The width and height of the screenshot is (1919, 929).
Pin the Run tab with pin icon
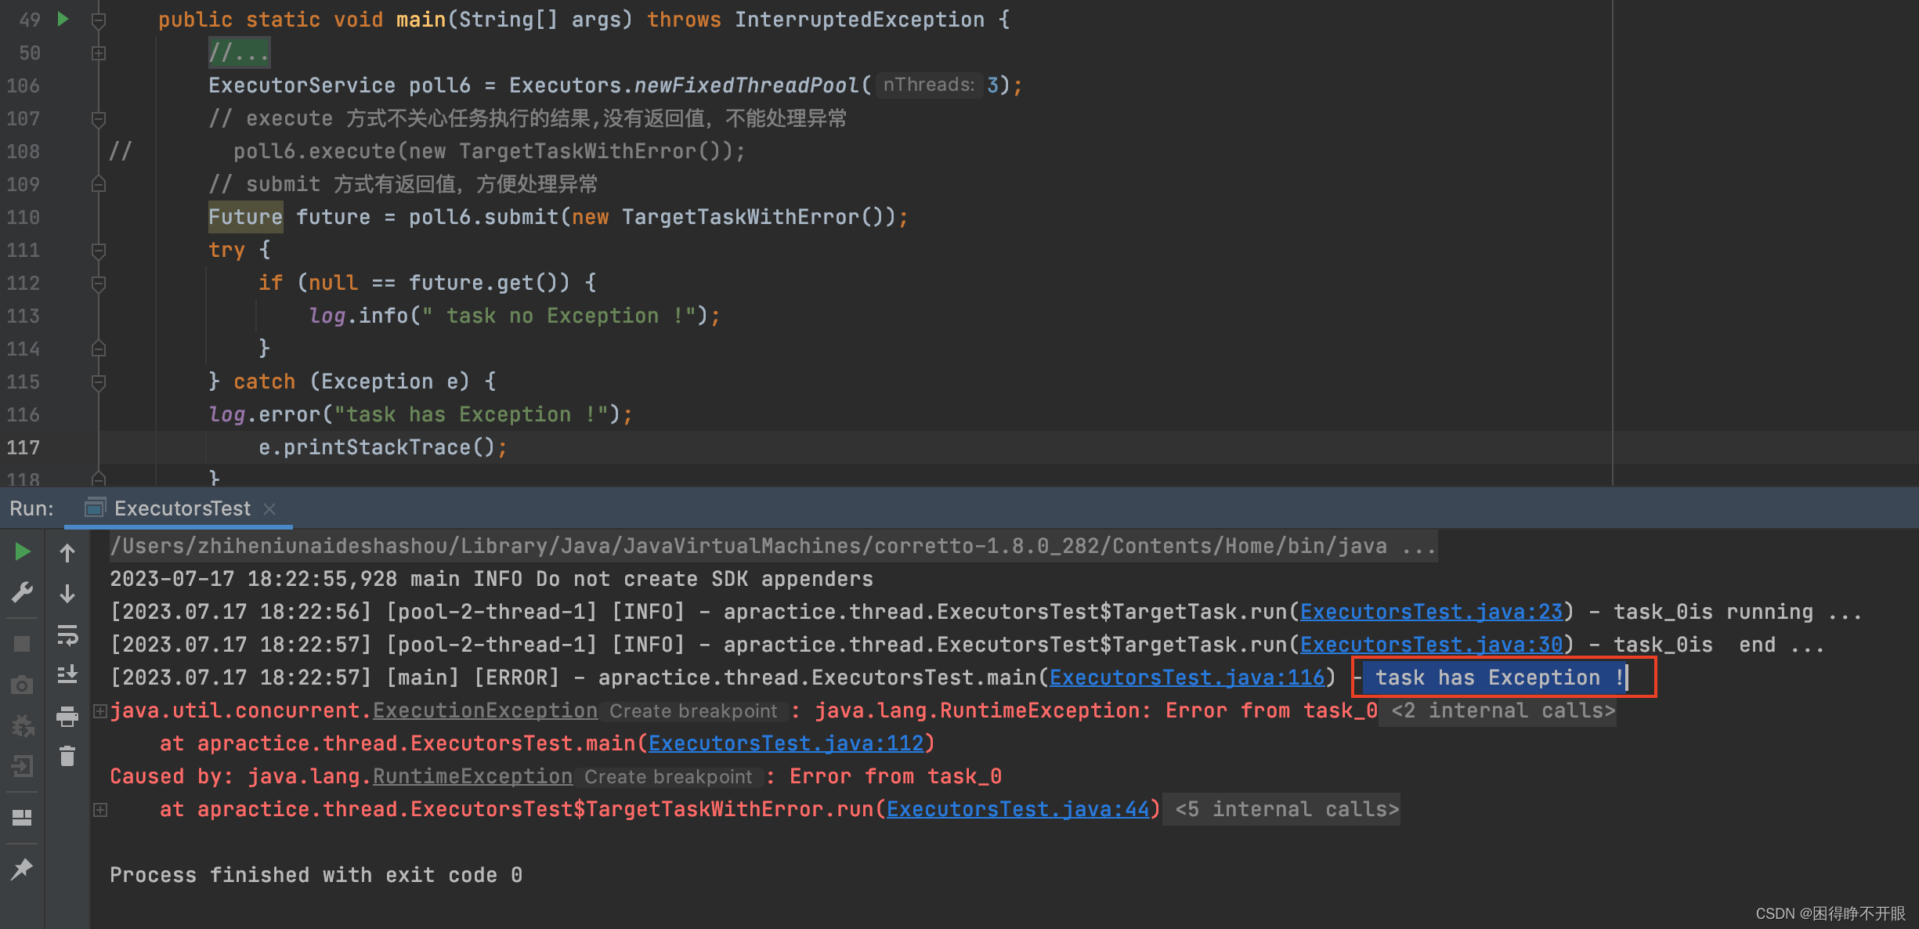(22, 869)
